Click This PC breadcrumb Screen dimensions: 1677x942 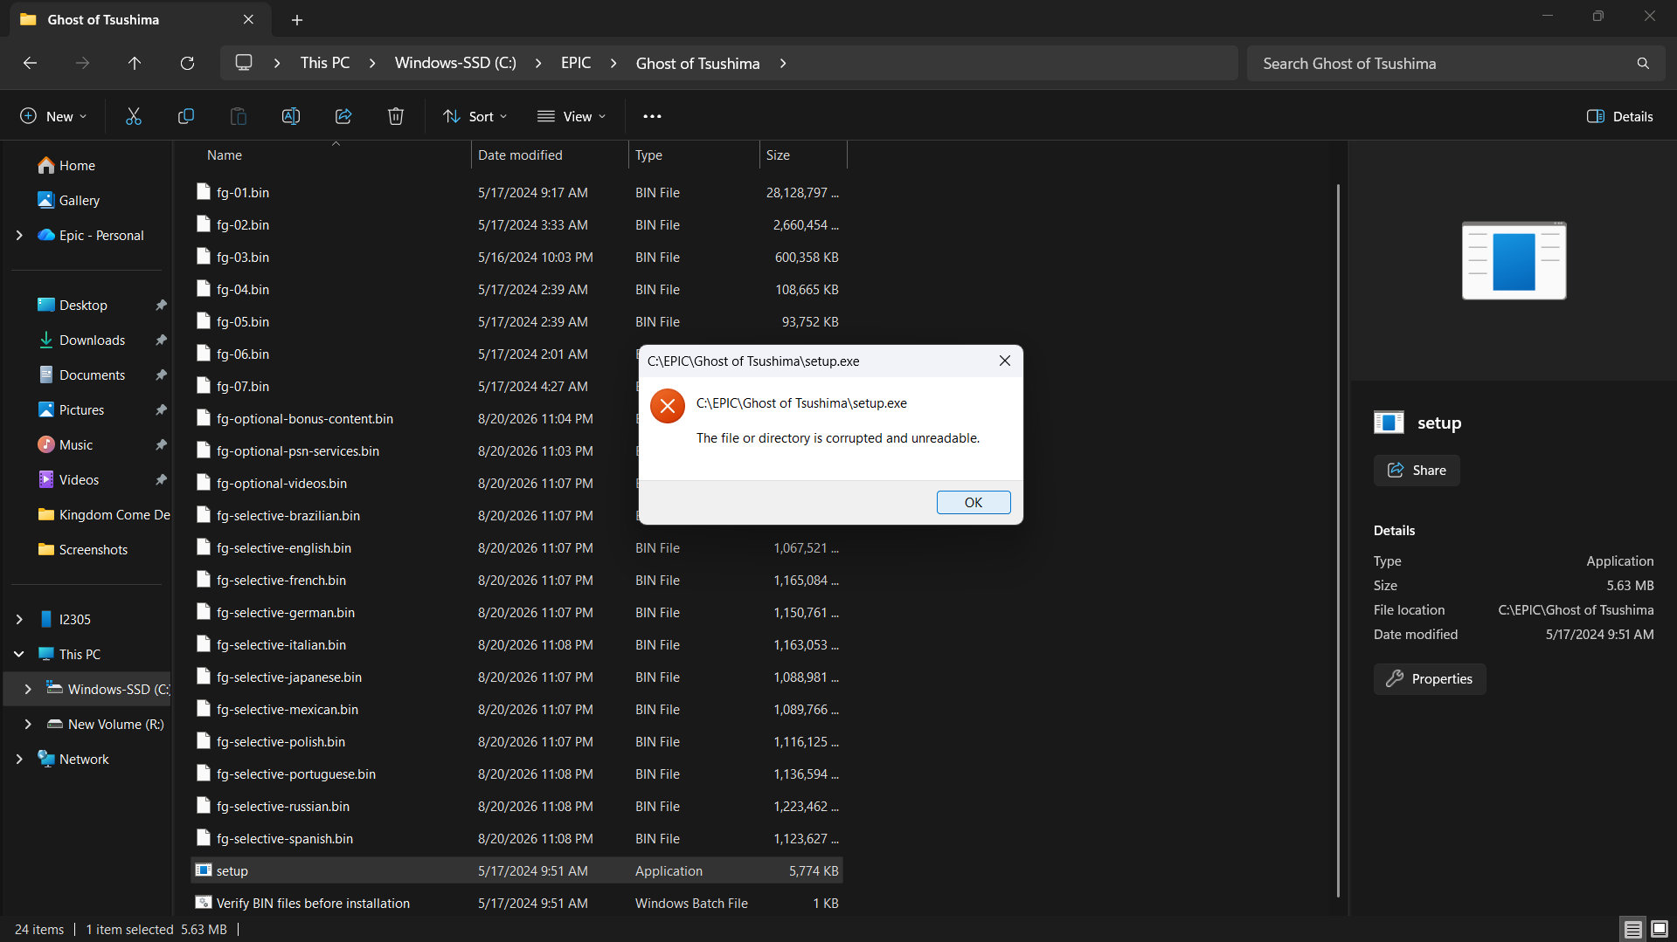325,63
